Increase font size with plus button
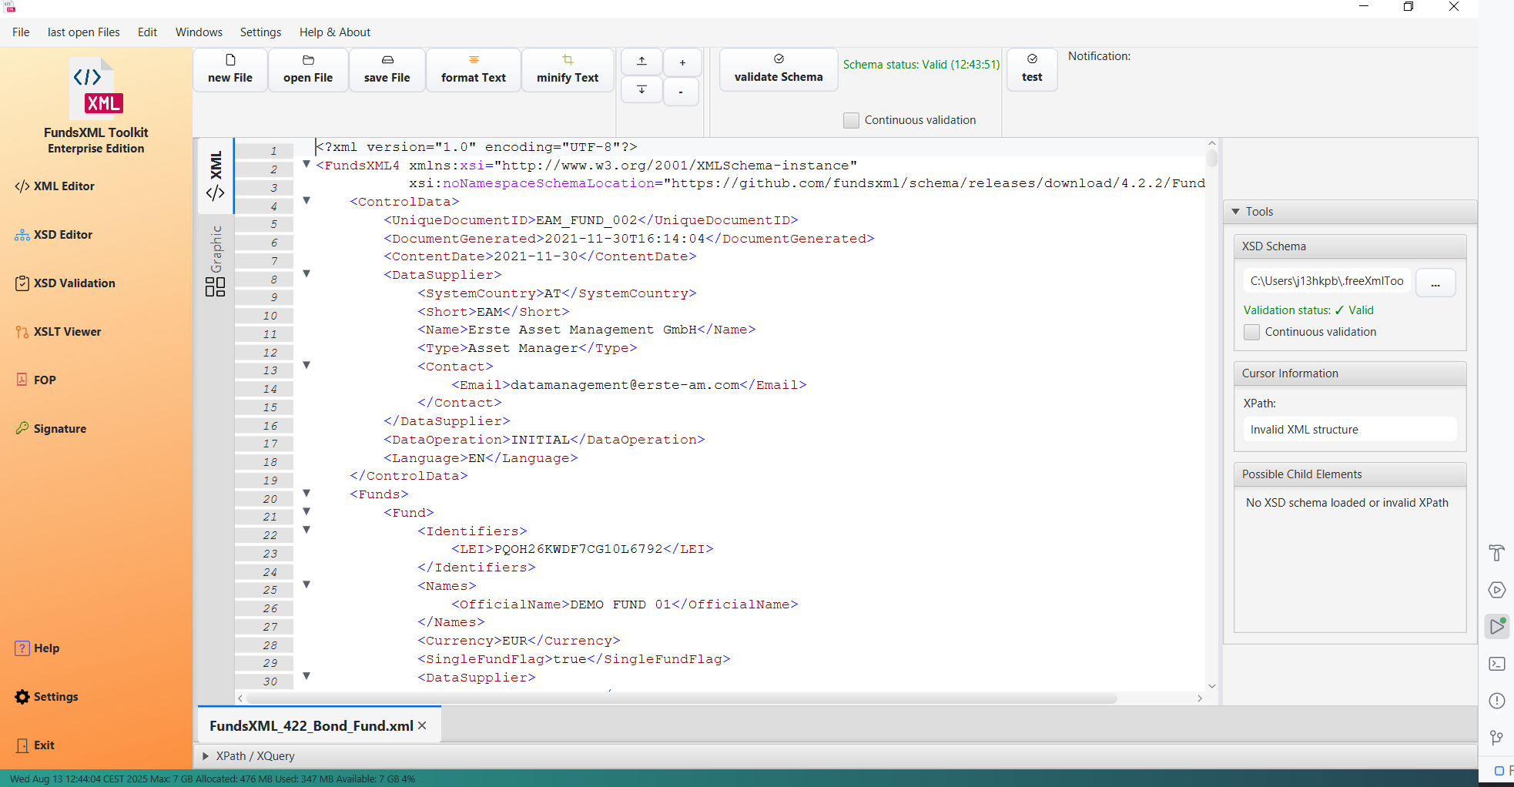This screenshot has height=787, width=1514. [x=682, y=62]
